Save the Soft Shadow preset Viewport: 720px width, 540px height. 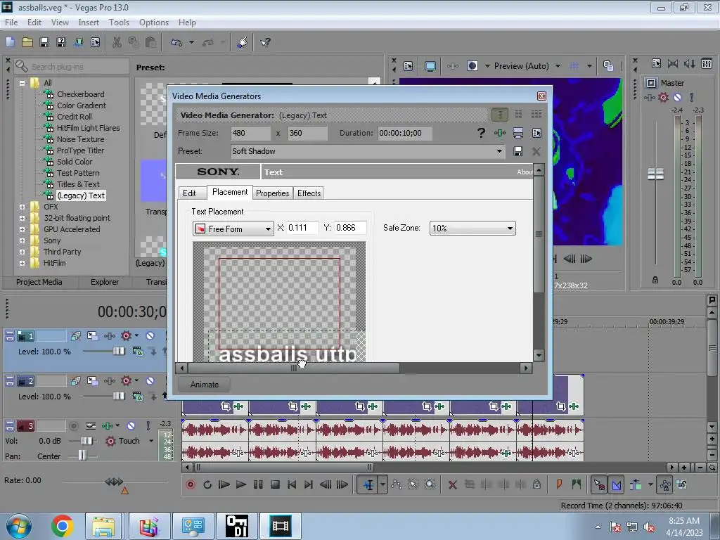pyautogui.click(x=518, y=152)
